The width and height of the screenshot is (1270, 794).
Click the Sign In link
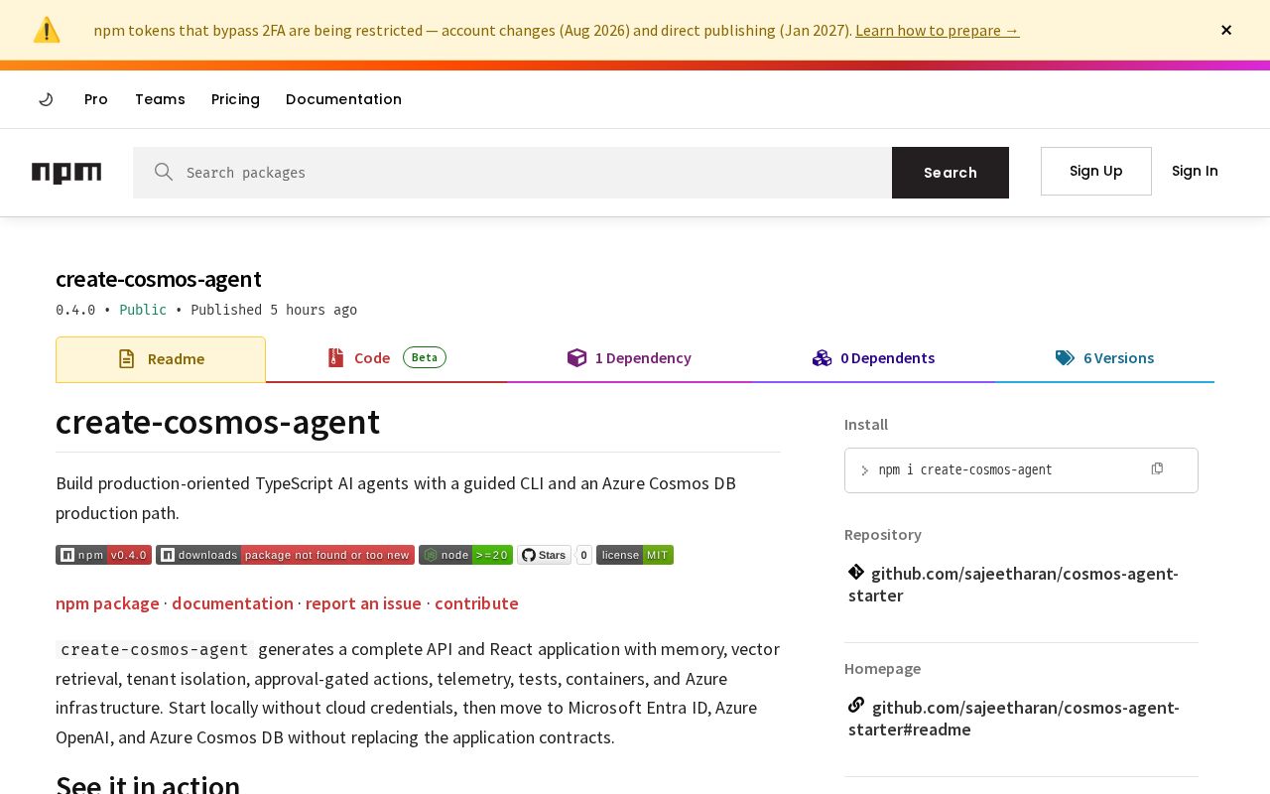tap(1195, 171)
